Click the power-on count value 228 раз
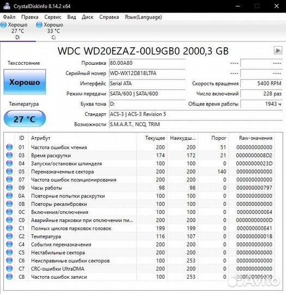The height and width of the screenshot is (294, 286). (x=261, y=94)
